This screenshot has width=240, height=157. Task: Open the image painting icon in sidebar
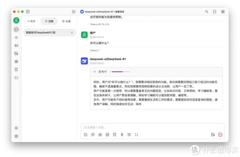click(16, 45)
